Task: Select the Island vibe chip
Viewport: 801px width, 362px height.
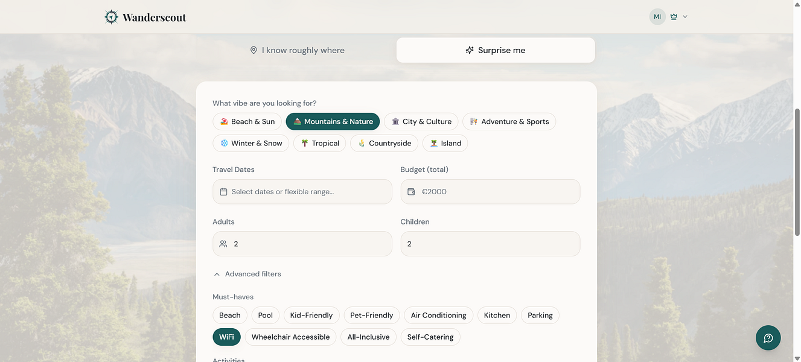Action: pyautogui.click(x=445, y=143)
